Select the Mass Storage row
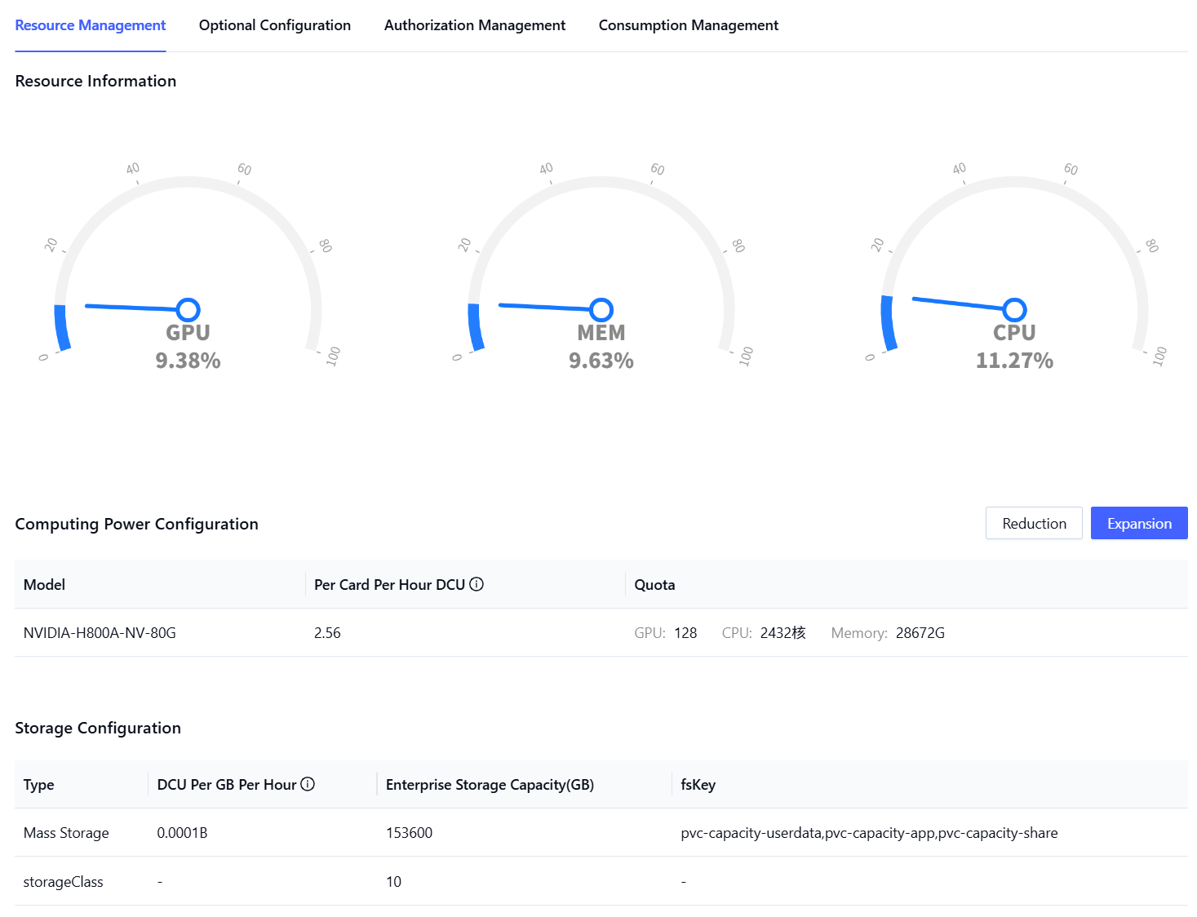The height and width of the screenshot is (917, 1197). [x=66, y=833]
